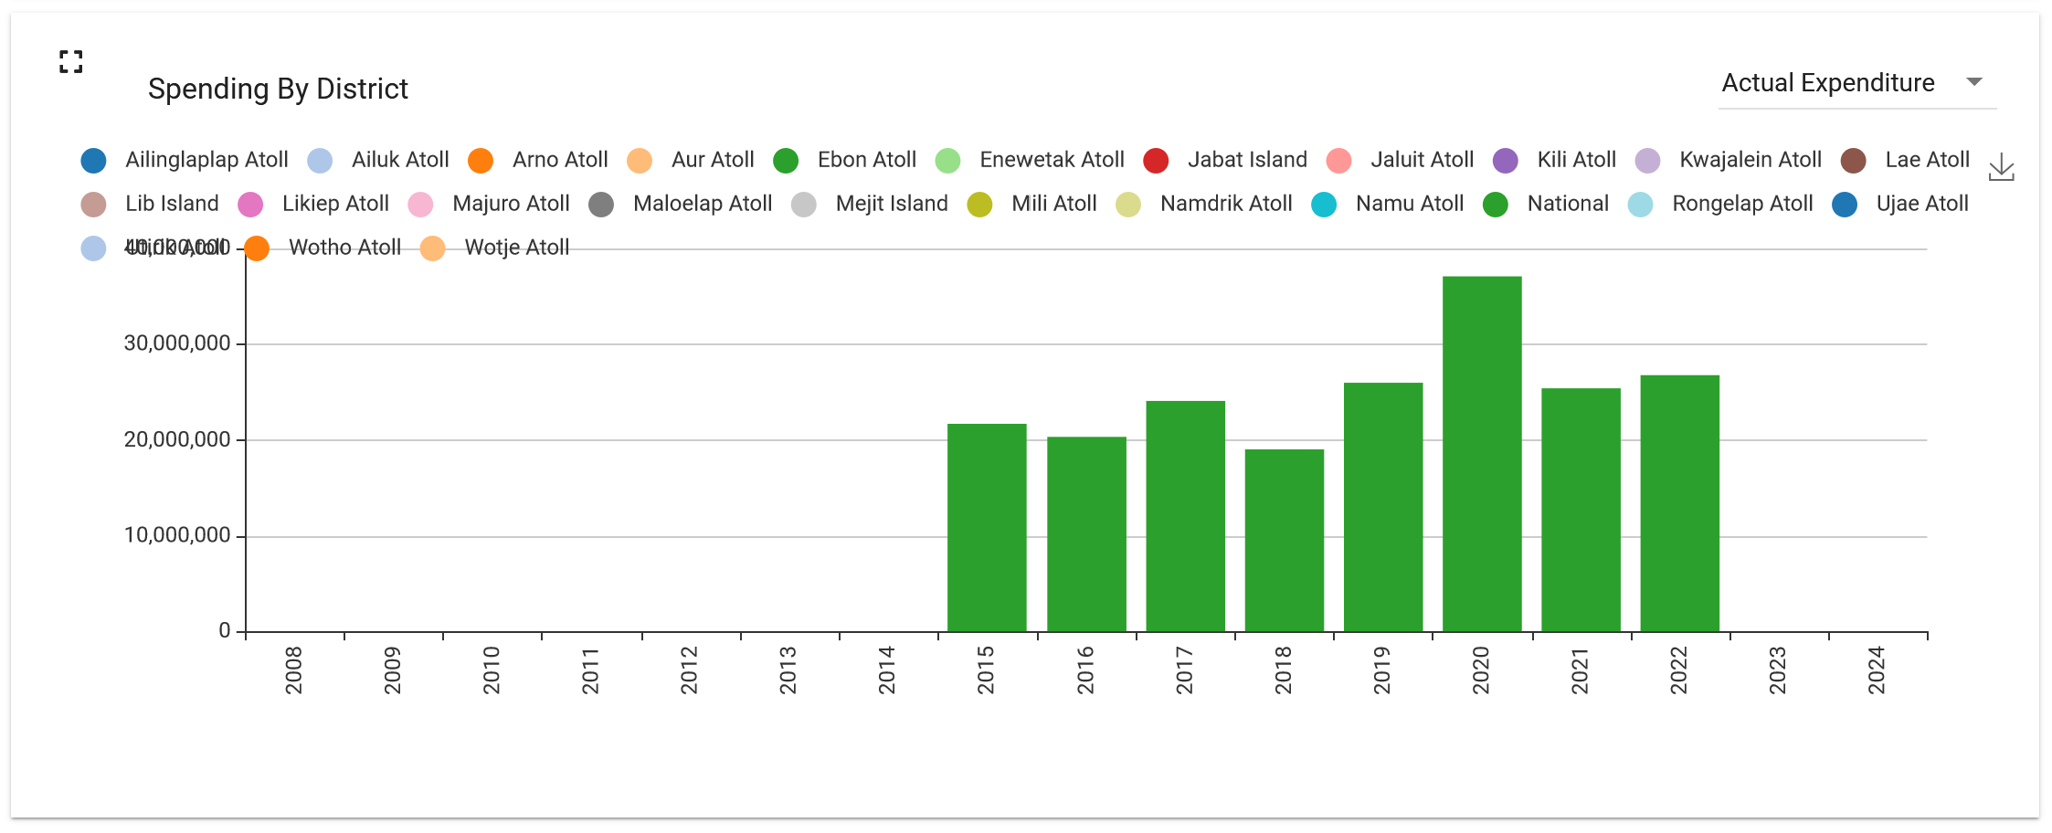Click the download chart icon
Screen dimensions: 2052x833
coord(2001,167)
